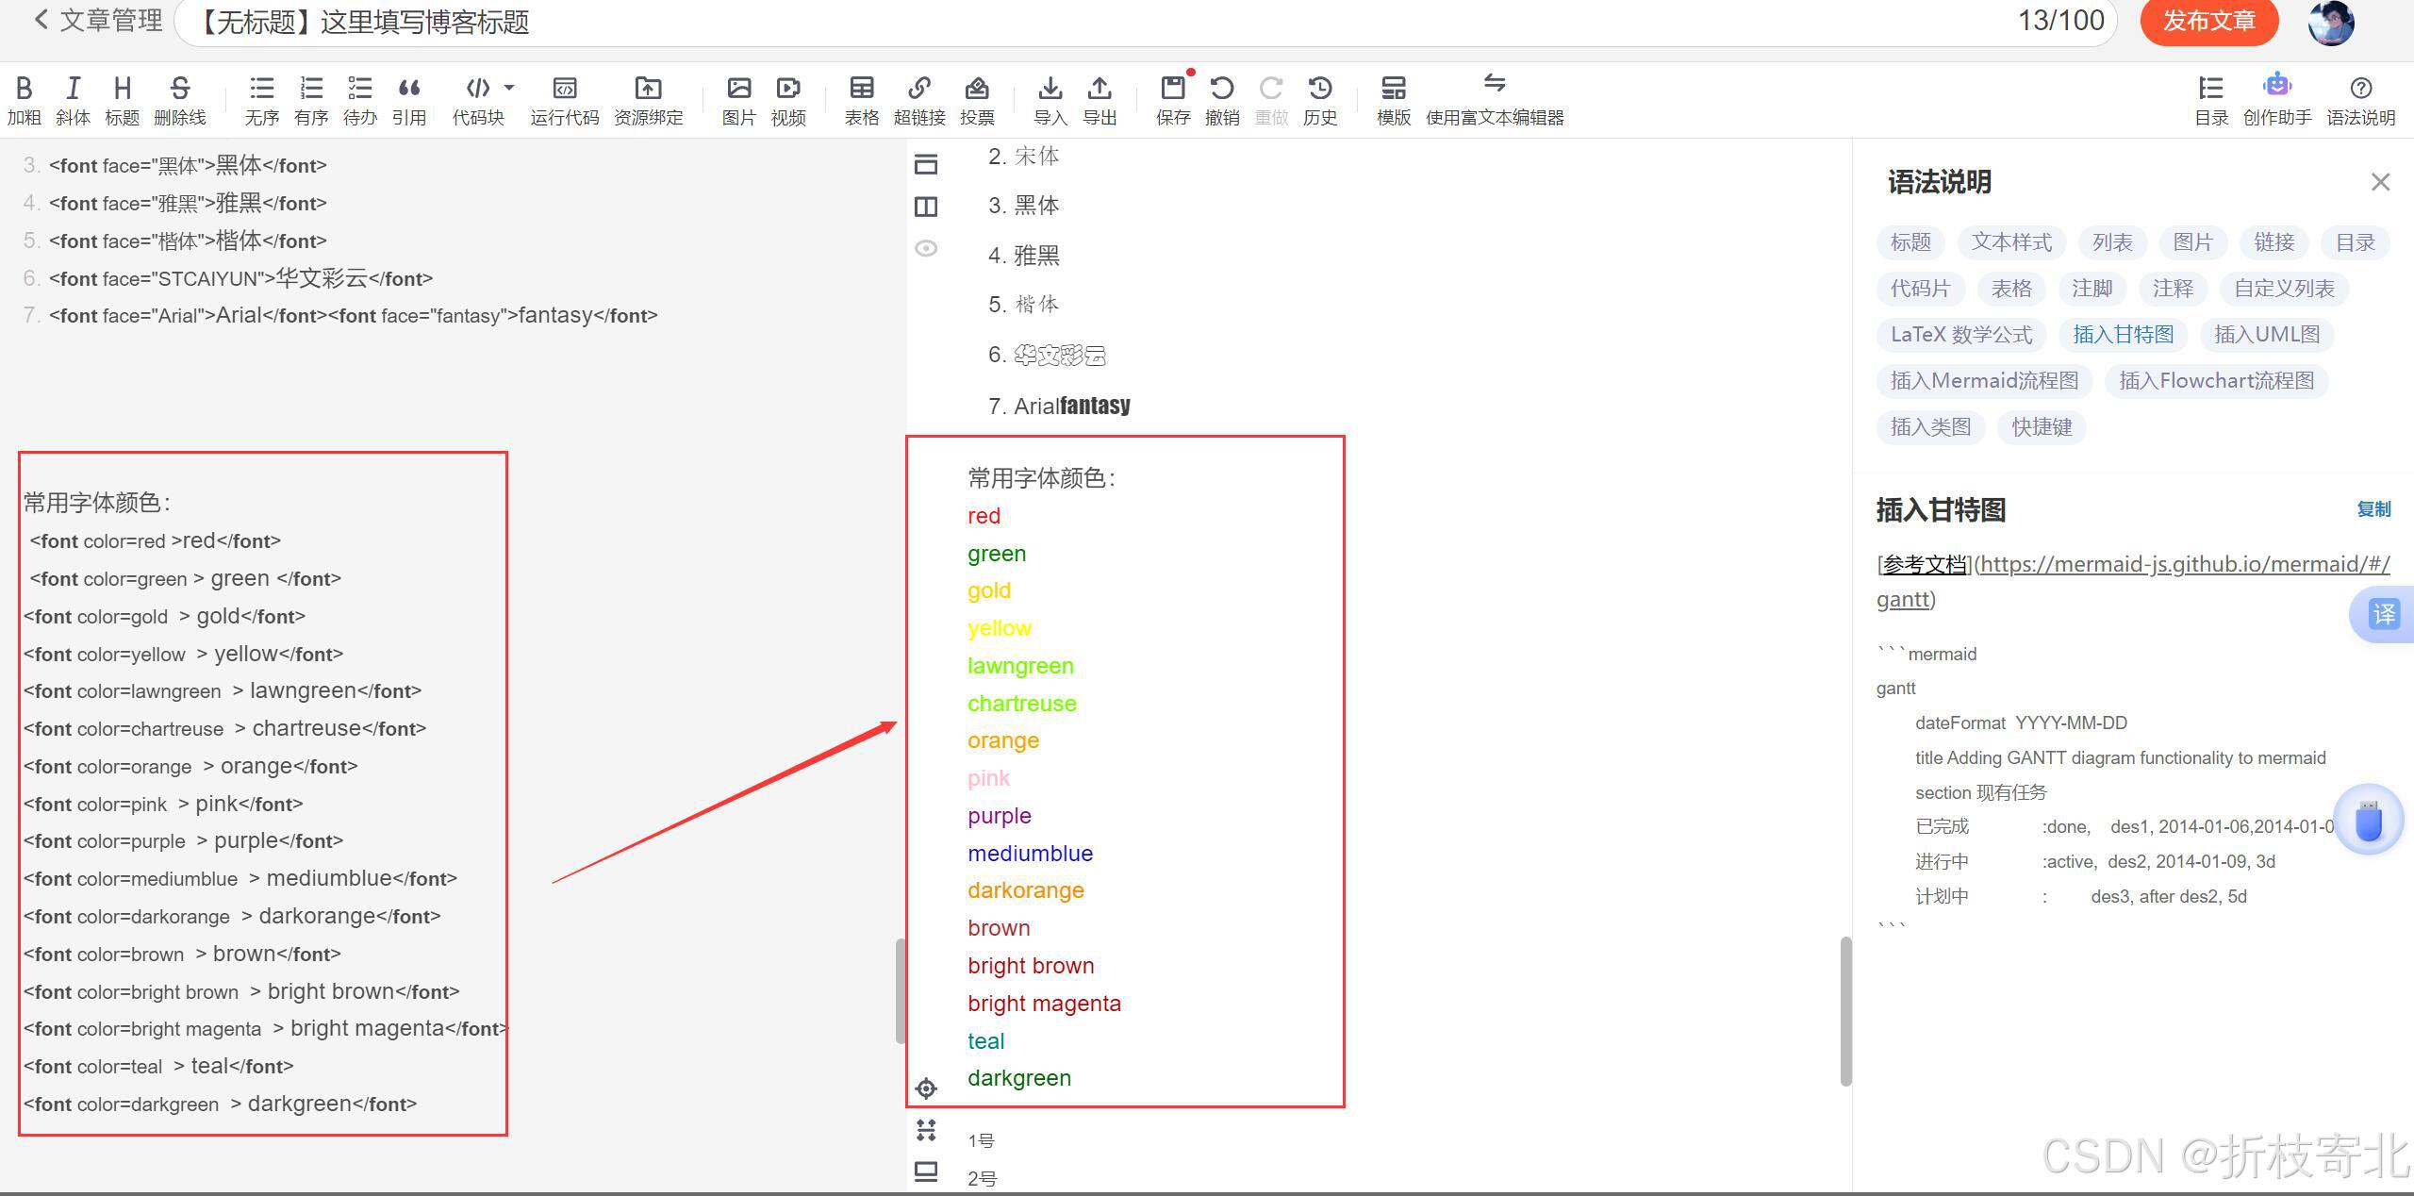
Task: Open the 模版 template selector
Action: click(1393, 89)
